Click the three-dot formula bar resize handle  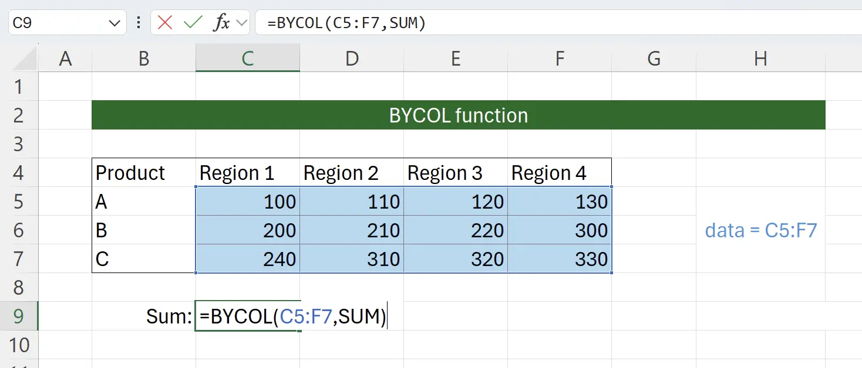pos(139,23)
